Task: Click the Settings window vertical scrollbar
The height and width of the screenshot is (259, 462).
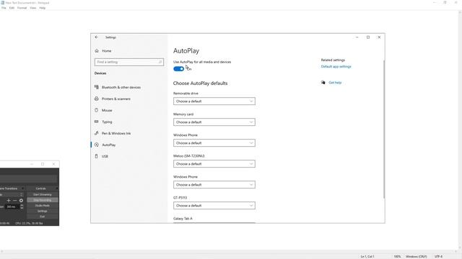Action: point(384,129)
